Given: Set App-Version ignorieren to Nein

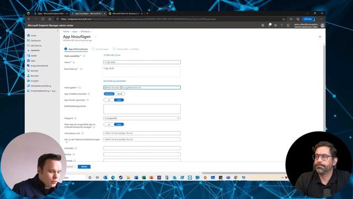Looking at the screenshot, I should point(119,100).
